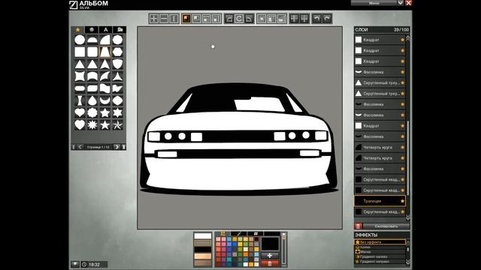Open the folder tab in shapes panel
Screen dimensions: 481x270
coord(119,30)
